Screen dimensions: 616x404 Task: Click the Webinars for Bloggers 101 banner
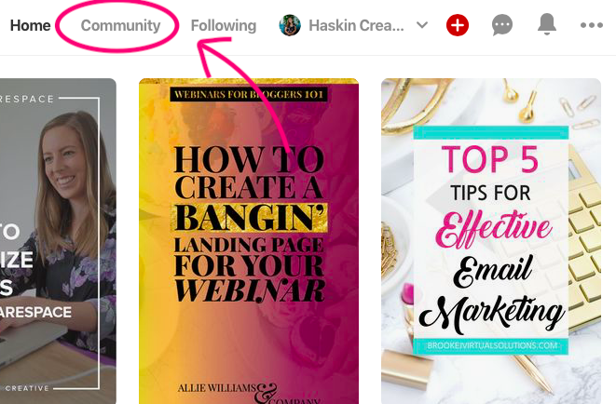tap(248, 95)
